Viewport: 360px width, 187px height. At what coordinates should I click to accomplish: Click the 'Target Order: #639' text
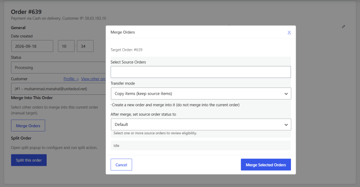tap(126, 50)
